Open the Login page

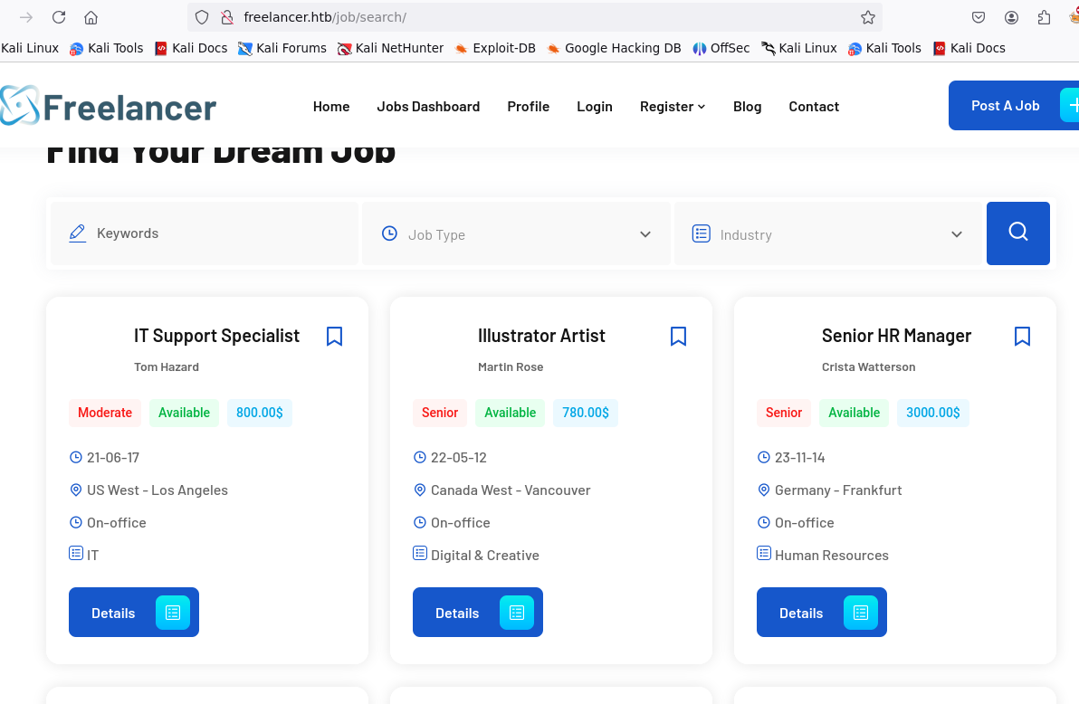tap(595, 107)
